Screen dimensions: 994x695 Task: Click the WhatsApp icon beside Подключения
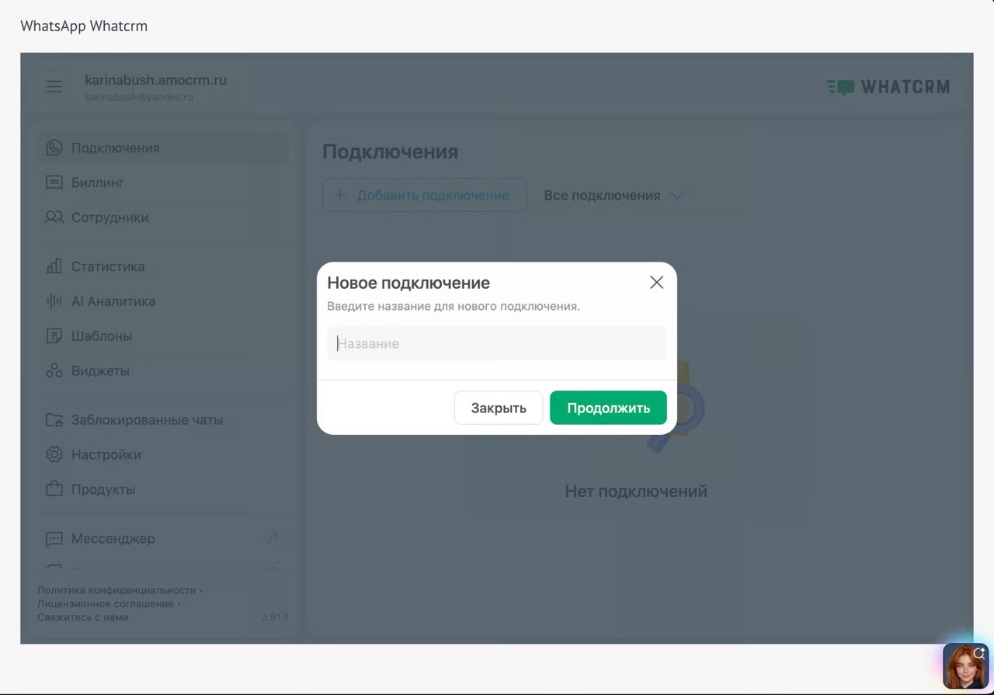click(54, 148)
